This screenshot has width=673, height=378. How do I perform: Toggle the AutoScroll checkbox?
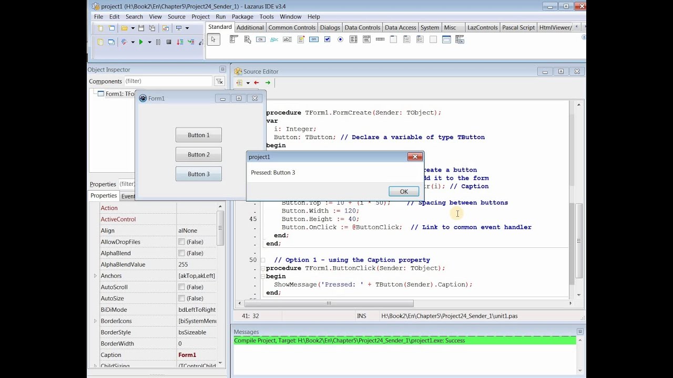[x=181, y=287]
